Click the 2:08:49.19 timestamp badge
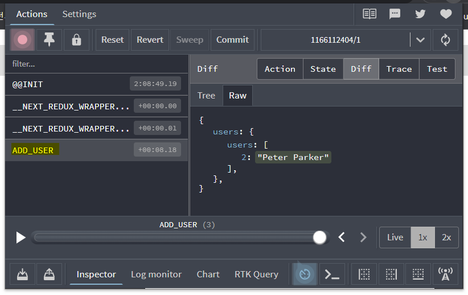This screenshot has height=295, width=468. 155,84
